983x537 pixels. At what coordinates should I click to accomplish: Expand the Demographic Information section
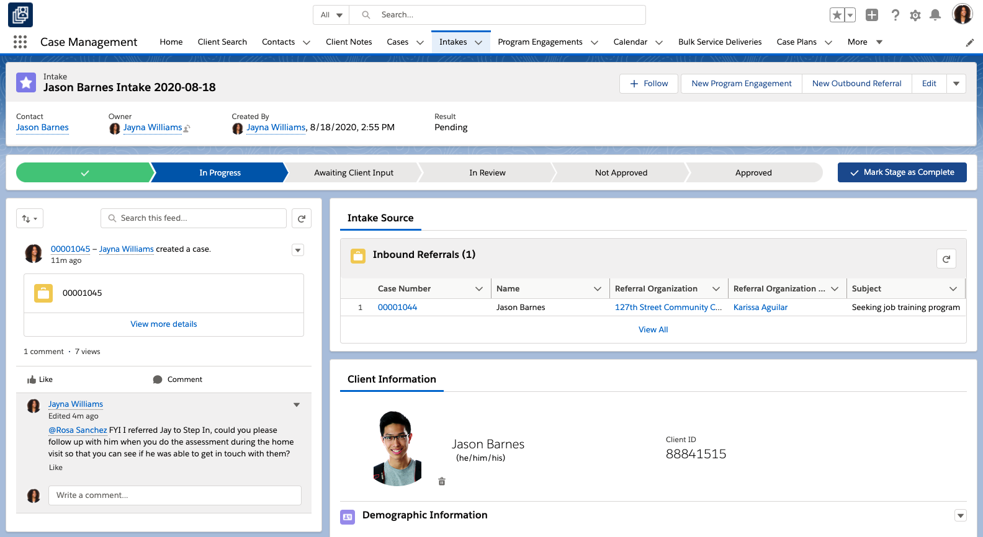coord(960,515)
